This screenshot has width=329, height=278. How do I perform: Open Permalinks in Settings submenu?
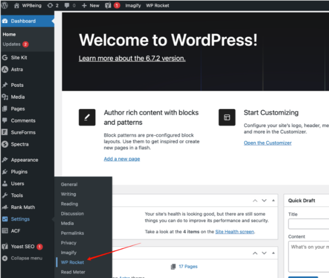pos(73,233)
